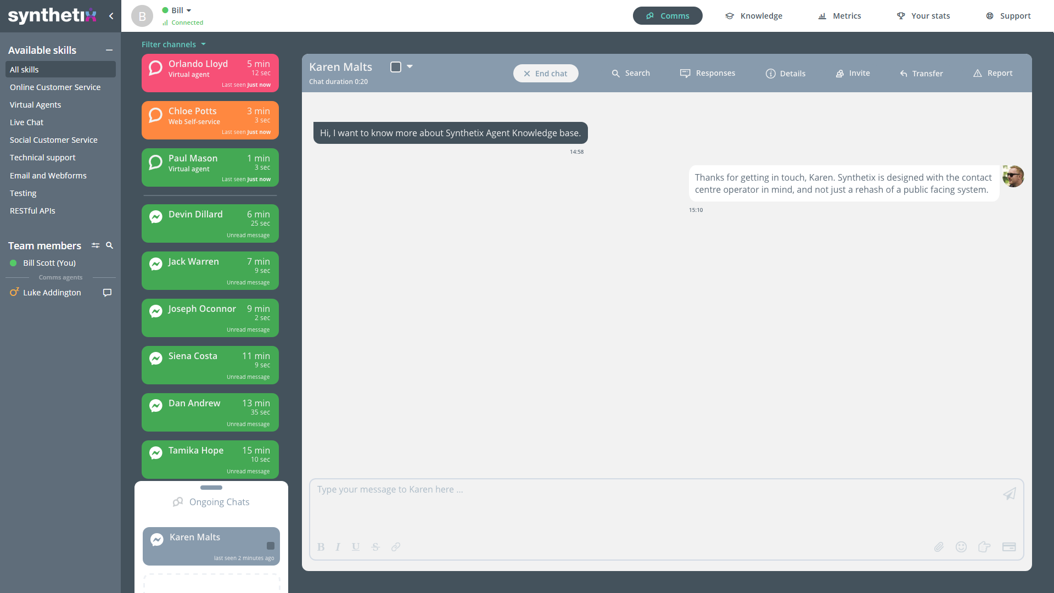The width and height of the screenshot is (1054, 593).
Task: Collapse Ongoing Chats panel with handle
Action: coord(211,488)
